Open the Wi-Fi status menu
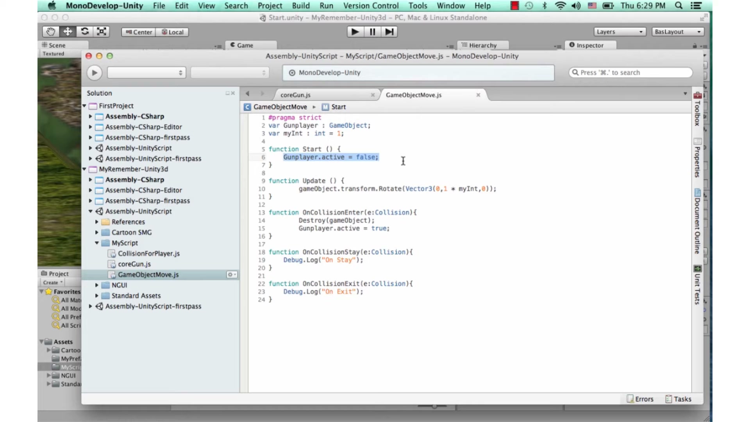The height and width of the screenshot is (422, 750). [x=560, y=5]
